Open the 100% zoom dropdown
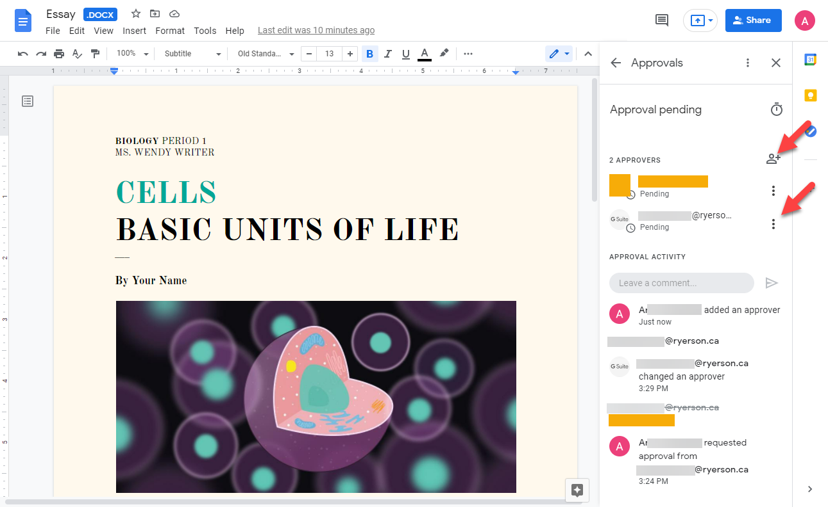 132,54
